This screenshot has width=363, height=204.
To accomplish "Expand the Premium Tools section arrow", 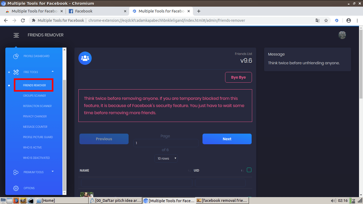I will (52, 171).
